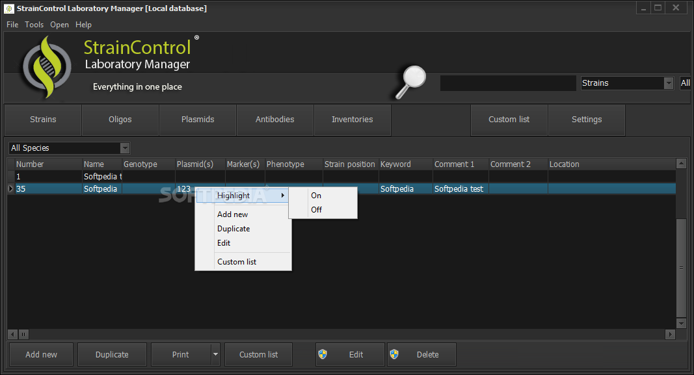This screenshot has height=375, width=694.
Task: Click the Print button
Action: coord(181,354)
